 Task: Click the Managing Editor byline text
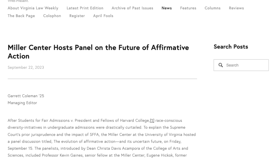tap(22, 103)
